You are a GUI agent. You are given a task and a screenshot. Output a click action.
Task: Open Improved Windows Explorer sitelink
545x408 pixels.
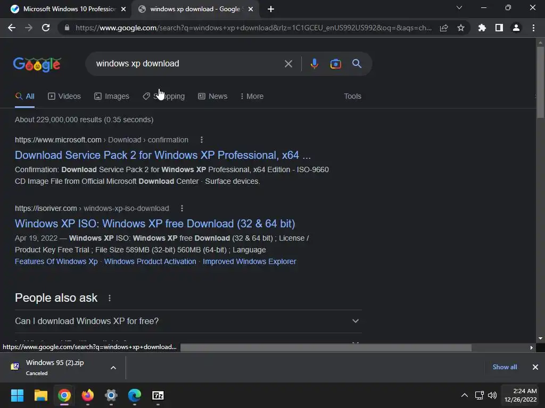(x=250, y=261)
